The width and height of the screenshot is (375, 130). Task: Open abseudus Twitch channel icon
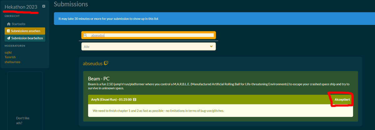click(x=106, y=63)
